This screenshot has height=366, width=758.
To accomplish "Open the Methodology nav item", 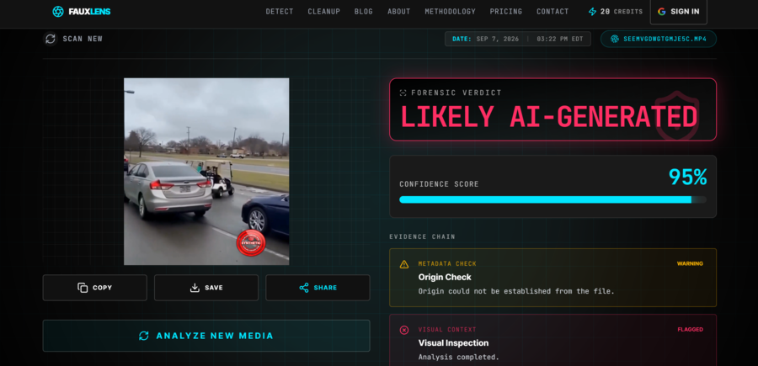I will click(x=450, y=12).
